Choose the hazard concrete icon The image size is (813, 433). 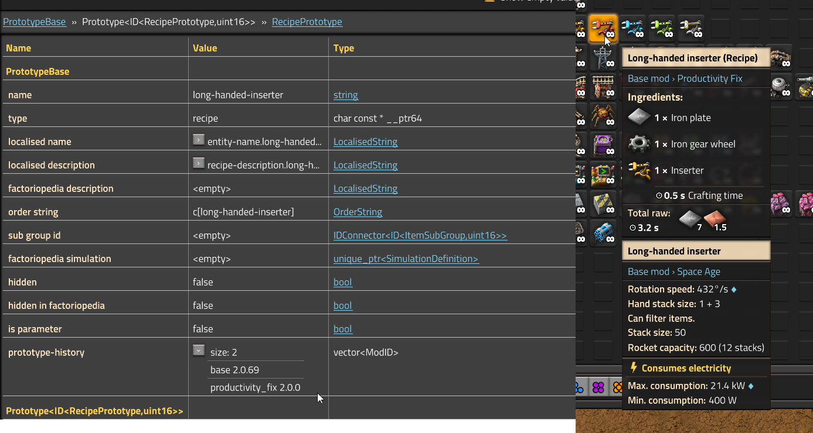[603, 204]
